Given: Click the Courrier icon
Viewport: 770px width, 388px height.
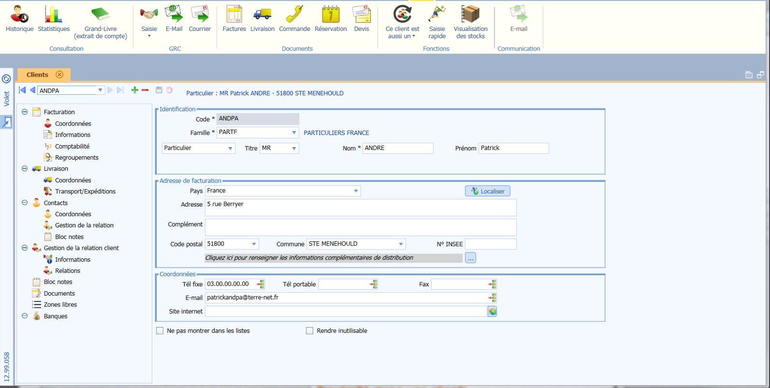Looking at the screenshot, I should (200, 19).
